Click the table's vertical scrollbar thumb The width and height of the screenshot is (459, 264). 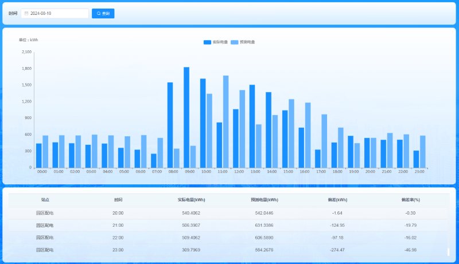[x=448, y=251]
